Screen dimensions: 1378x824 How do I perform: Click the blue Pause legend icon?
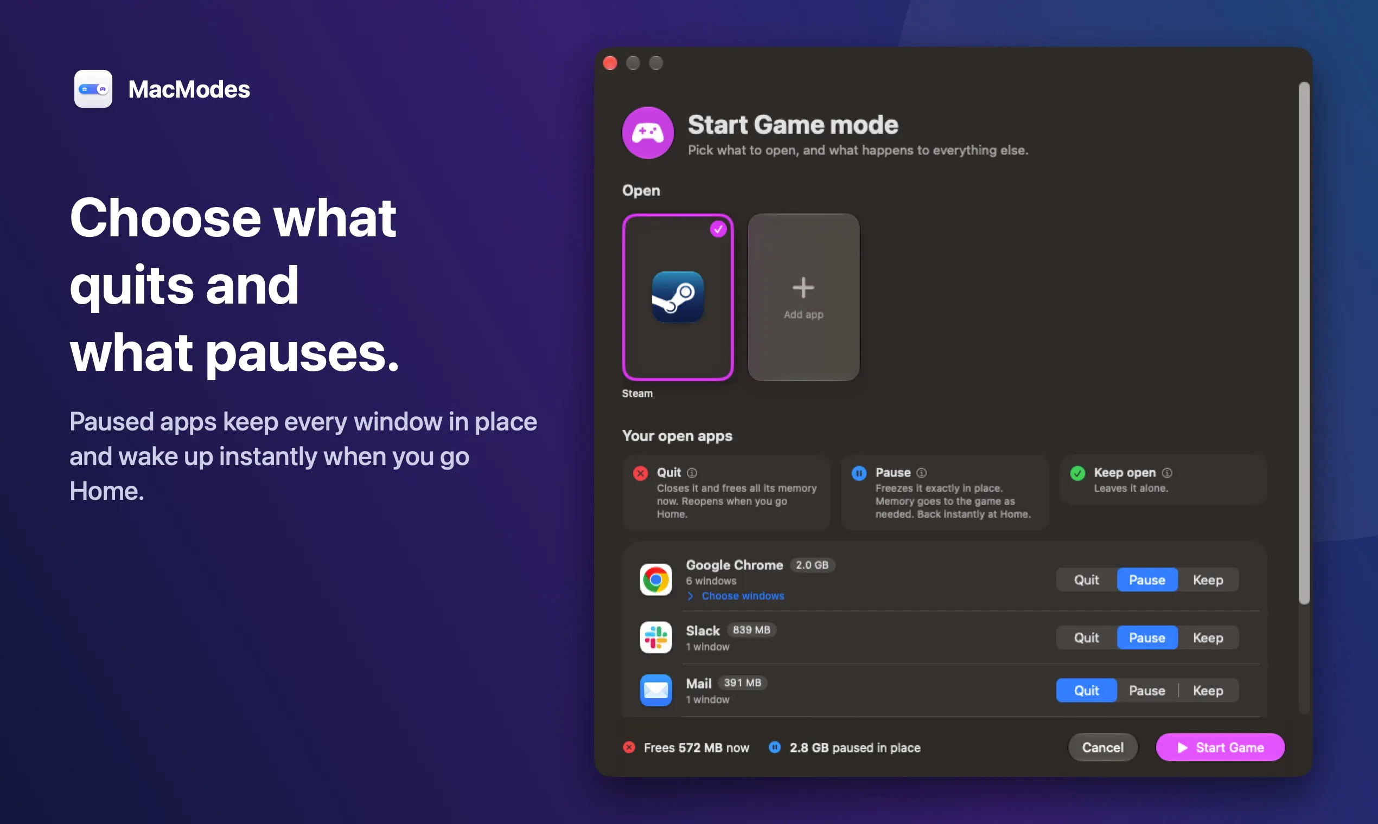click(859, 473)
